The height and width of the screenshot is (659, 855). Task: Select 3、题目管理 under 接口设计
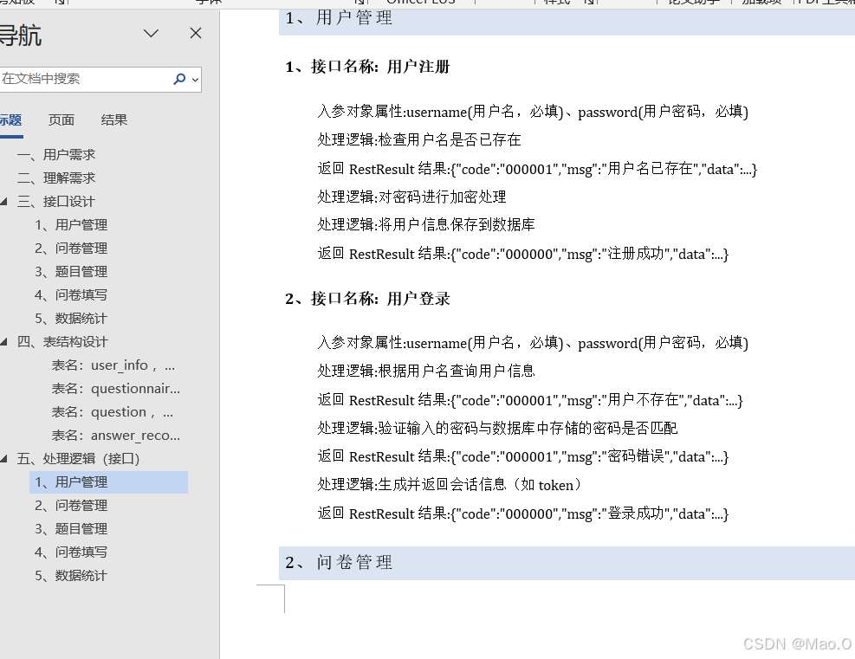(x=71, y=271)
